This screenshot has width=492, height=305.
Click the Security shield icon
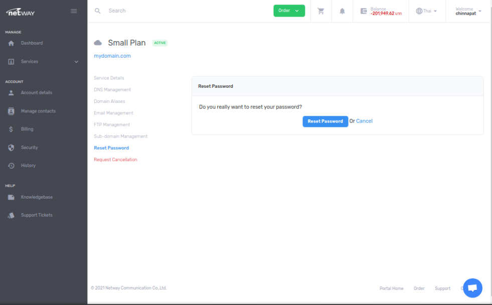point(11,148)
